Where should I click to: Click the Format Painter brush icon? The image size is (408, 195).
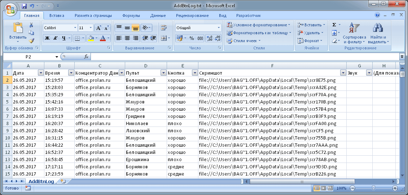pos(31,41)
